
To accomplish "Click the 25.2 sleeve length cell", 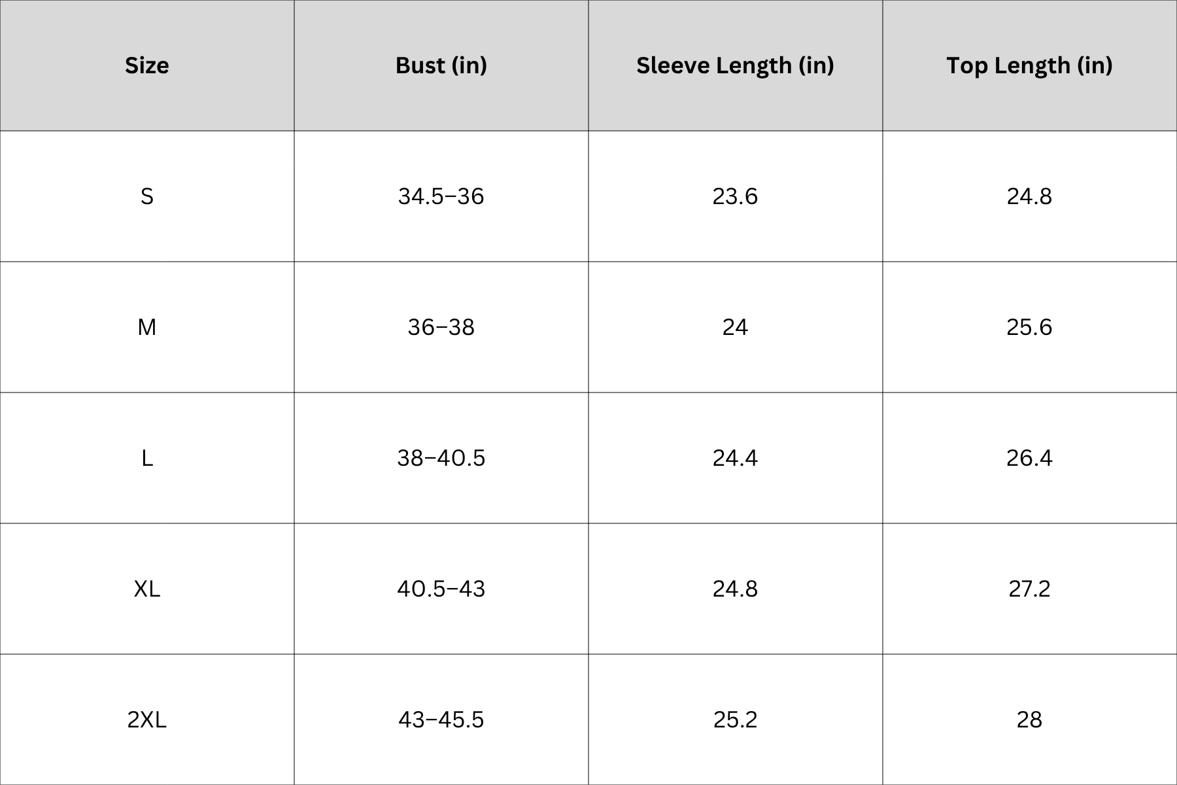I will 736,720.
